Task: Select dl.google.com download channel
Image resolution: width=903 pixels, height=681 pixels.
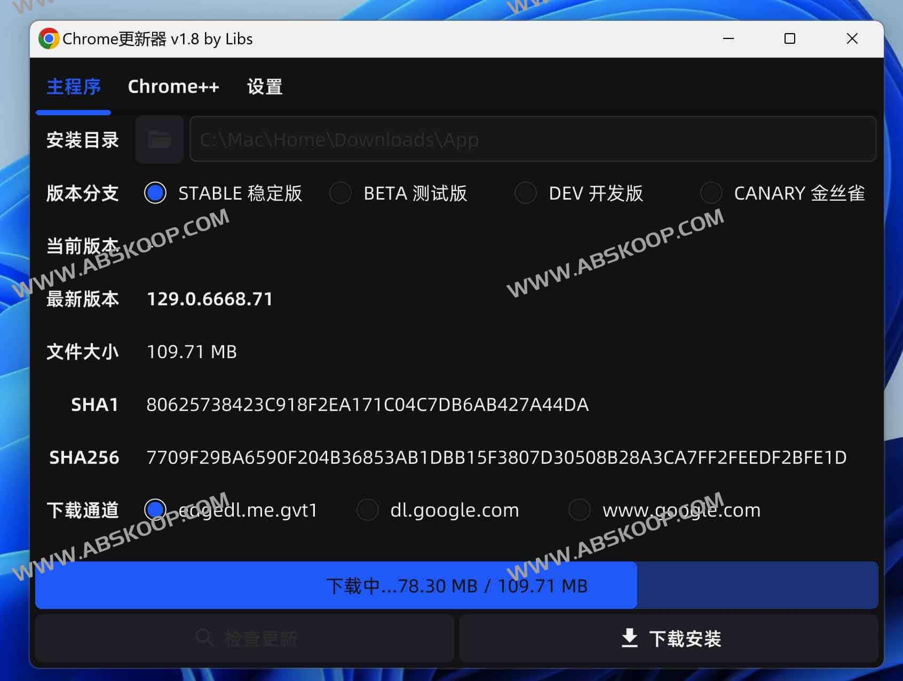Action: (368, 510)
